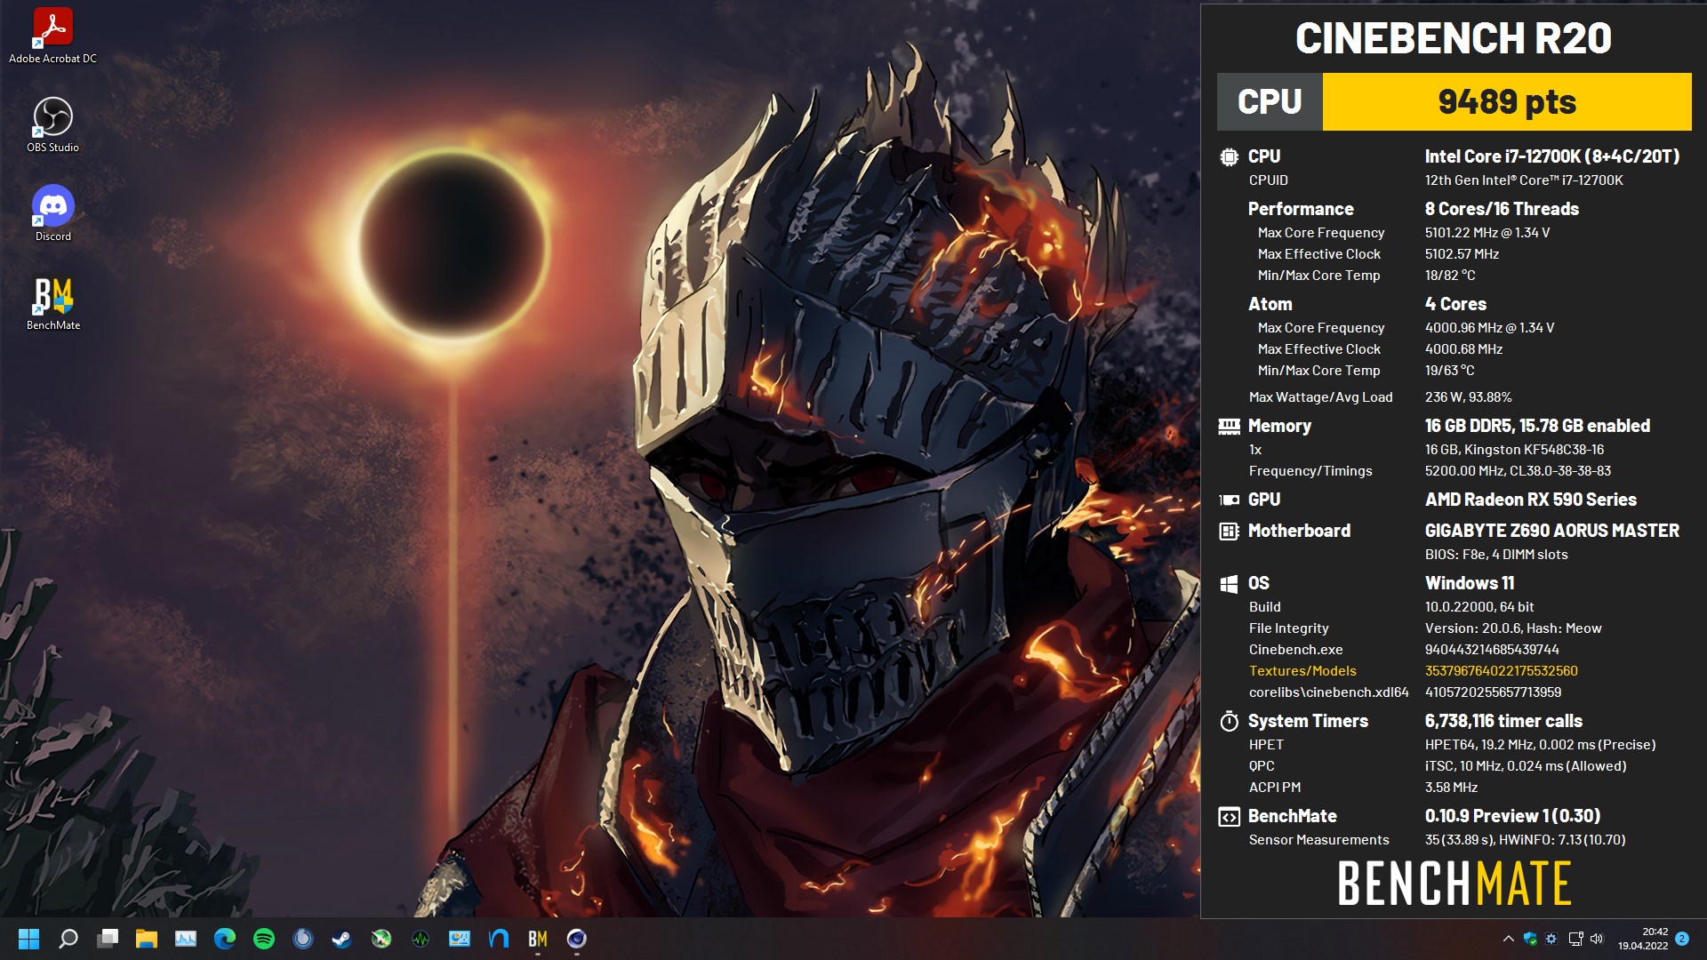The image size is (1707, 960).
Task: Open the blue circular timer app in taskbar
Action: point(303,939)
